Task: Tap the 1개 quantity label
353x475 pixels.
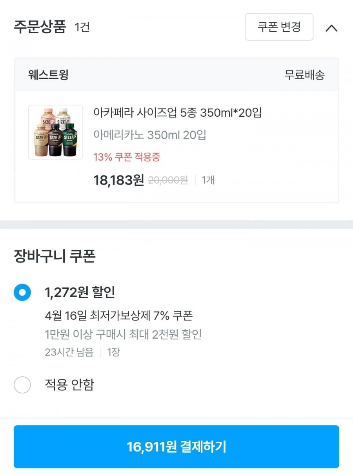Action: [x=208, y=180]
